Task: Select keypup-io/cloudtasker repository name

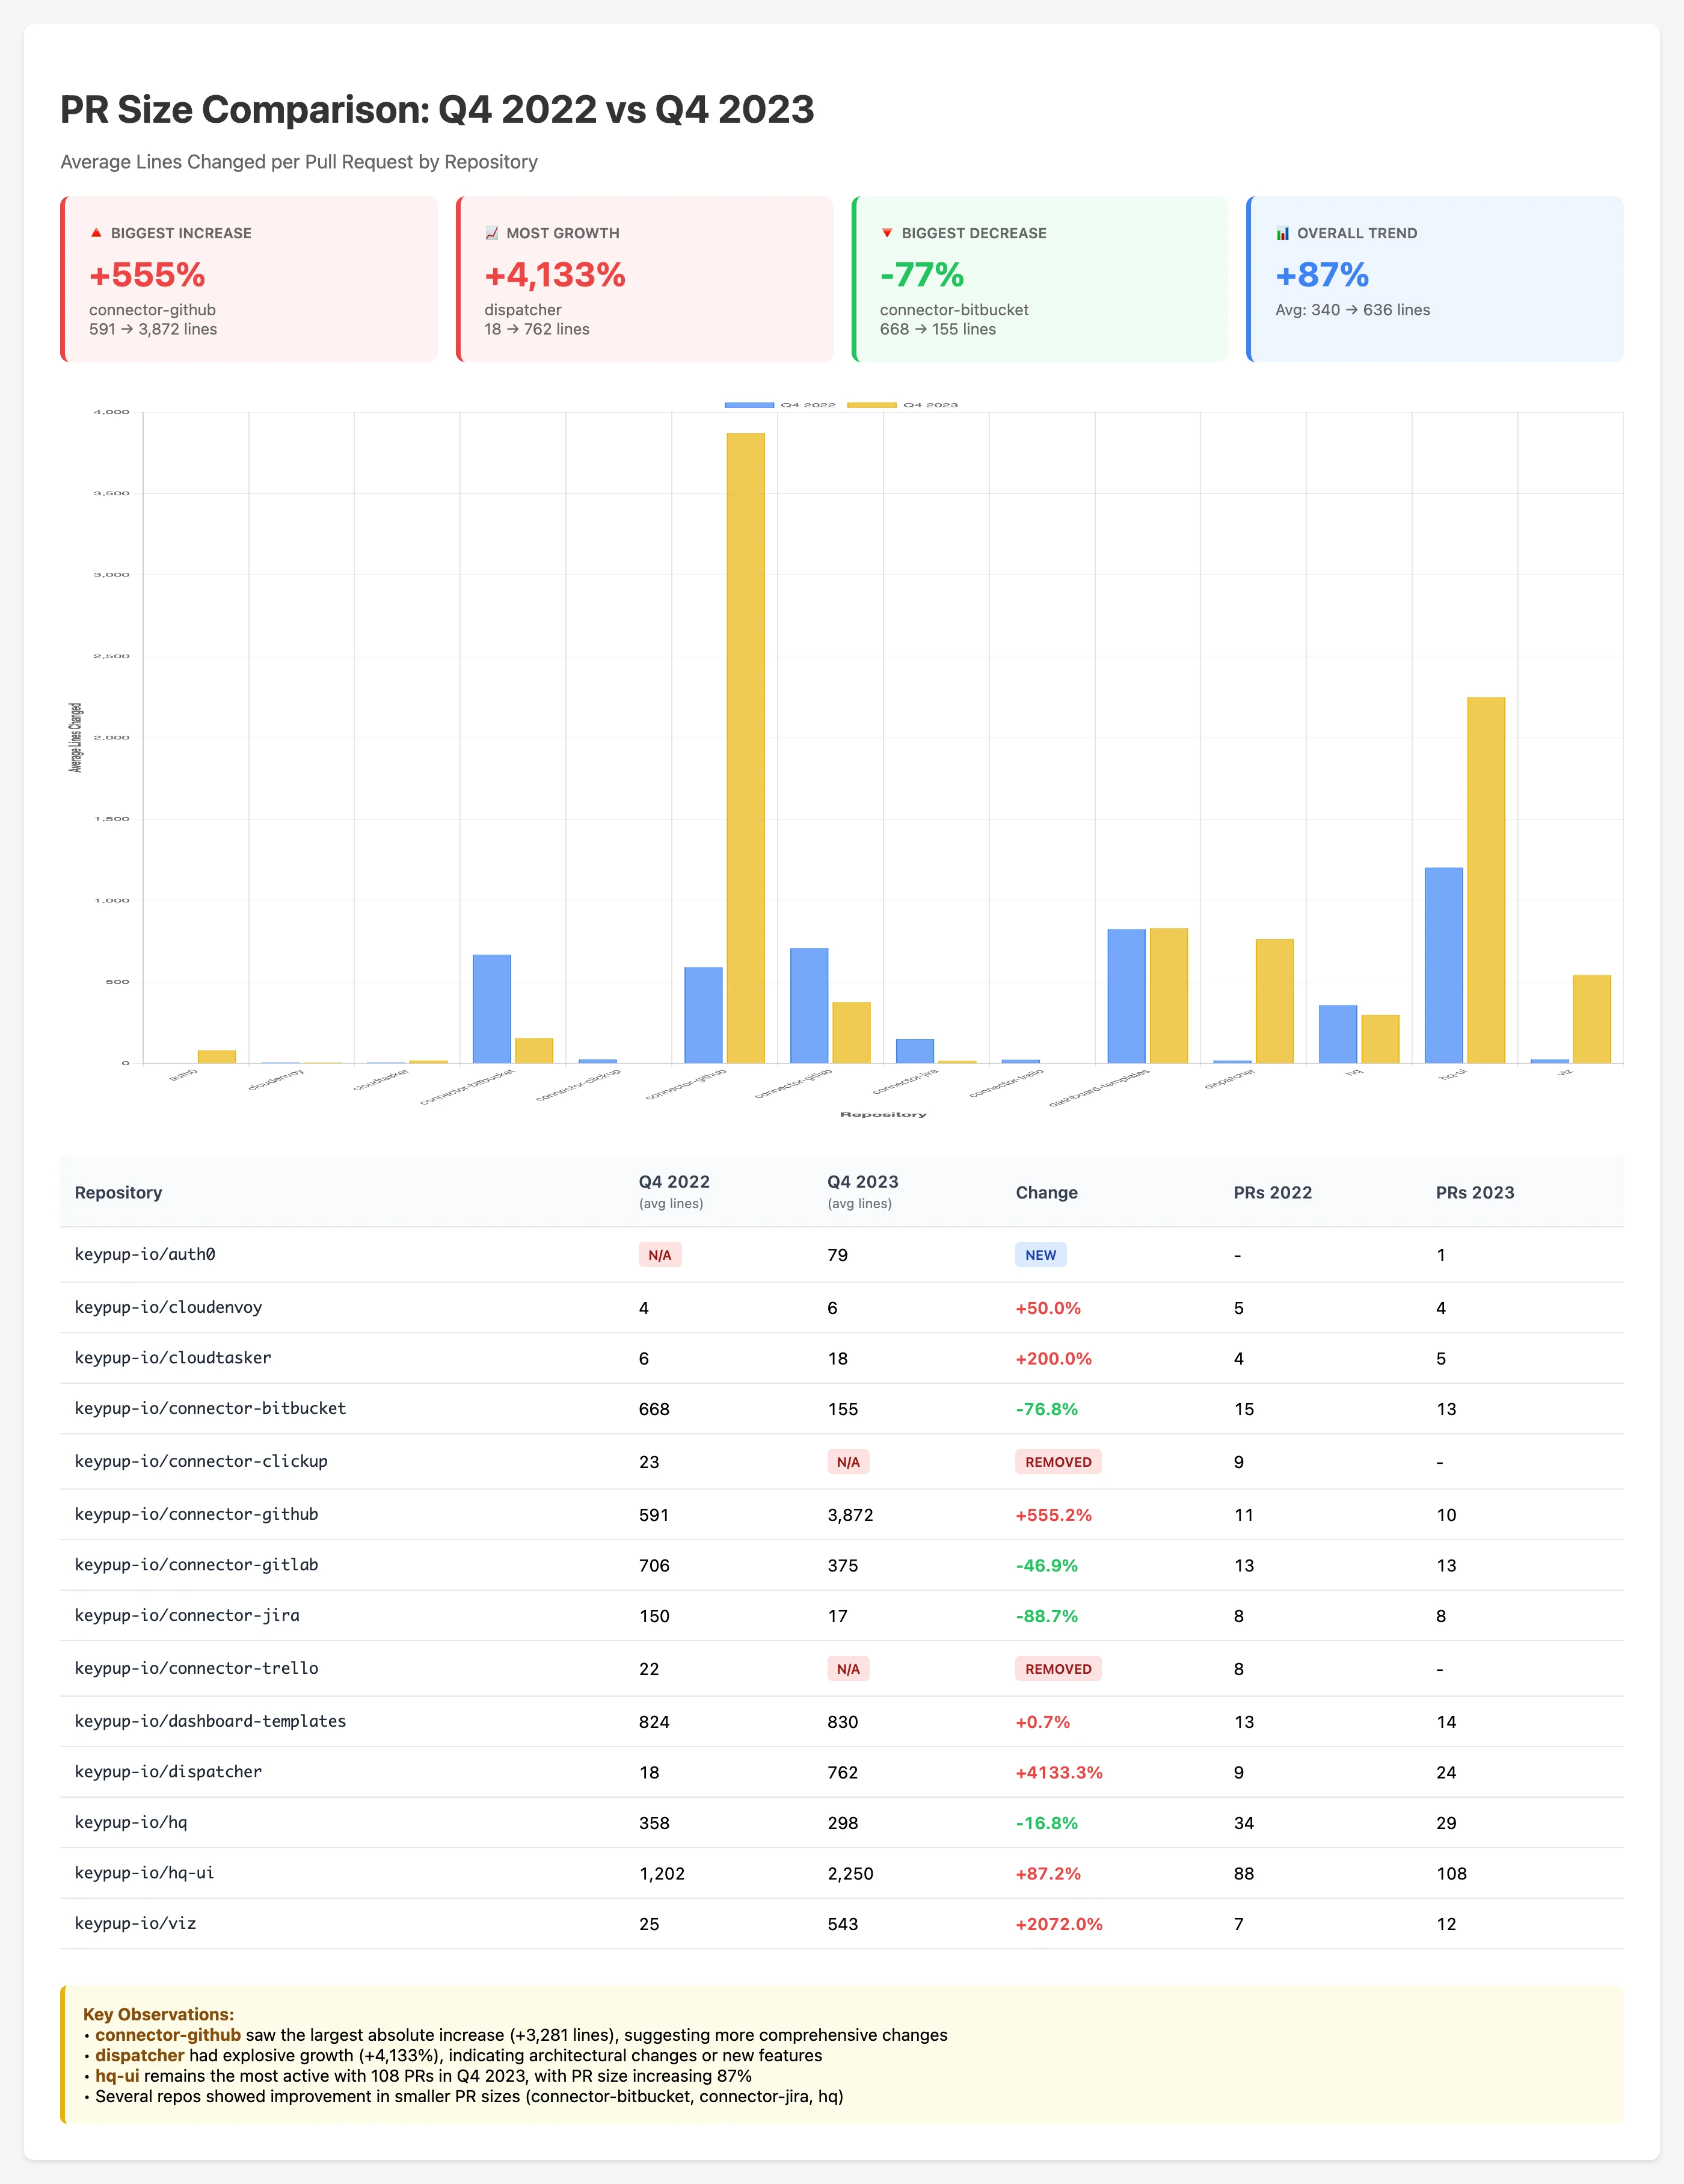Action: 173,1358
